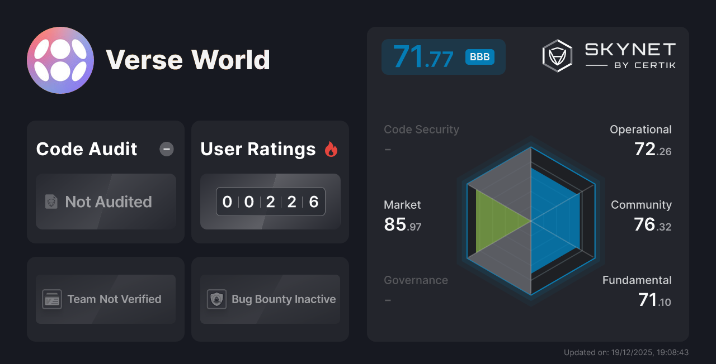Select the bug shield icon for Bug Bounty
The height and width of the screenshot is (364, 716).
(x=218, y=299)
